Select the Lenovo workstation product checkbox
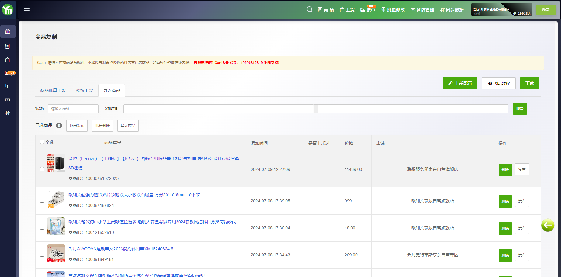 point(42,169)
